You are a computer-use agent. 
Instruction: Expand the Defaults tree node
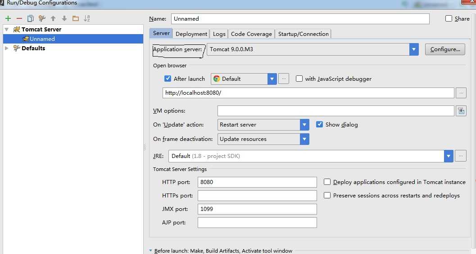6,48
